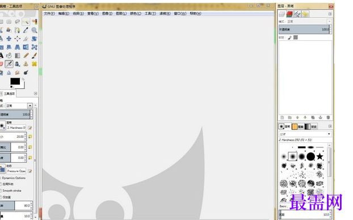The image size is (353, 220).
Task: Select the Cage Transform tool
Action: pyautogui.click(x=35, y=47)
